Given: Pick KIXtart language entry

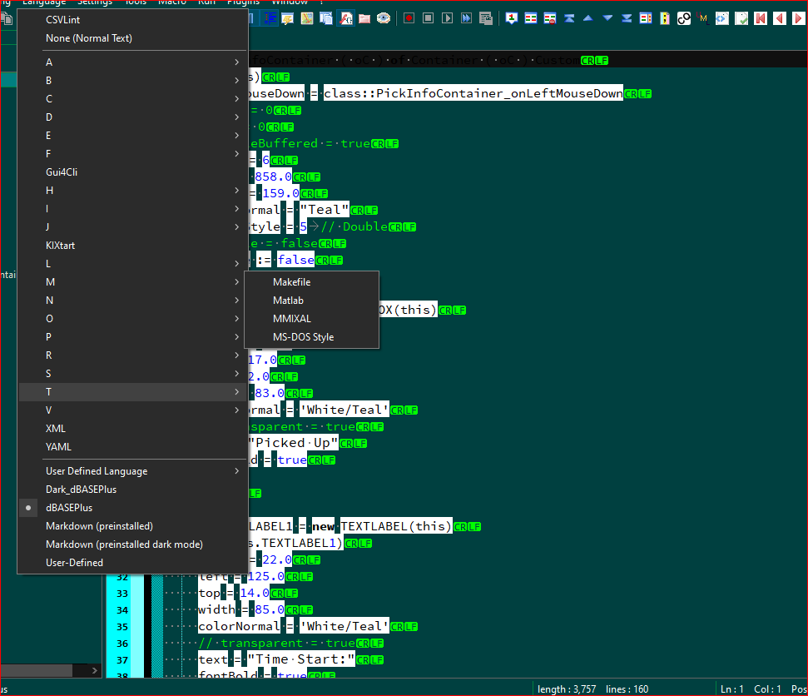Looking at the screenshot, I should 133,246.
